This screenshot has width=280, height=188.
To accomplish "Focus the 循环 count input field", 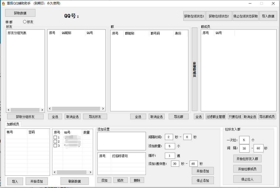I will point(170,155).
